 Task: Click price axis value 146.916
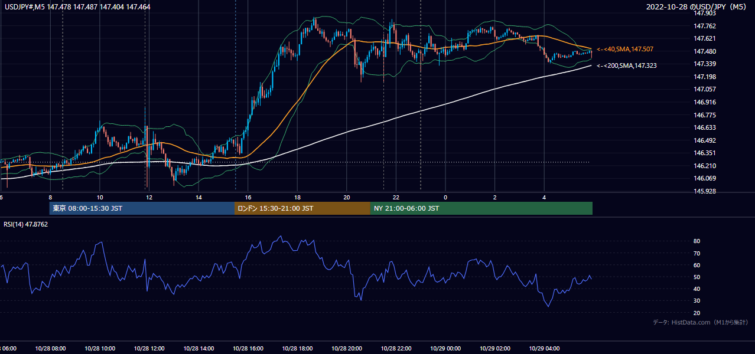click(705, 102)
